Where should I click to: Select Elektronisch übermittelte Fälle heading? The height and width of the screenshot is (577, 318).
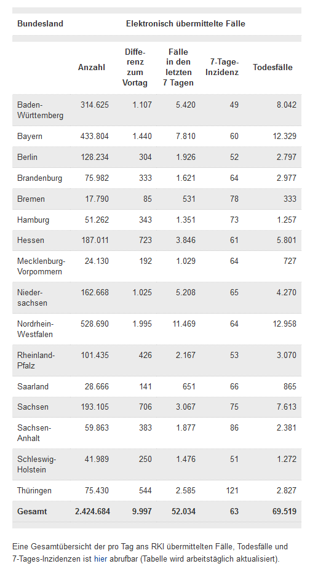[186, 23]
